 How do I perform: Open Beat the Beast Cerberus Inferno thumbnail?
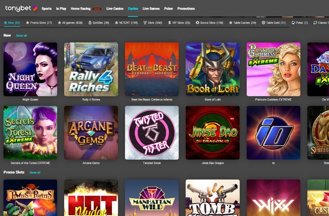[x=152, y=69]
